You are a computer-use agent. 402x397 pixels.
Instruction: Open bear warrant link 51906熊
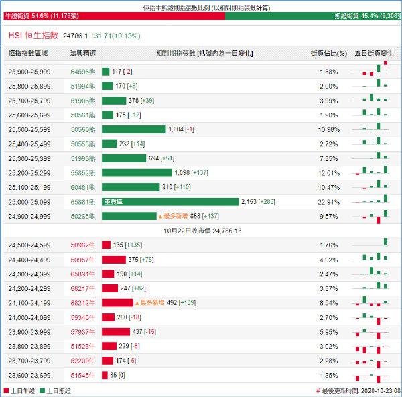(83, 101)
